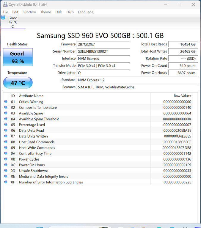Screen dimensions: 201x228
Task: Select the C: drive tab
Action: 13,22
